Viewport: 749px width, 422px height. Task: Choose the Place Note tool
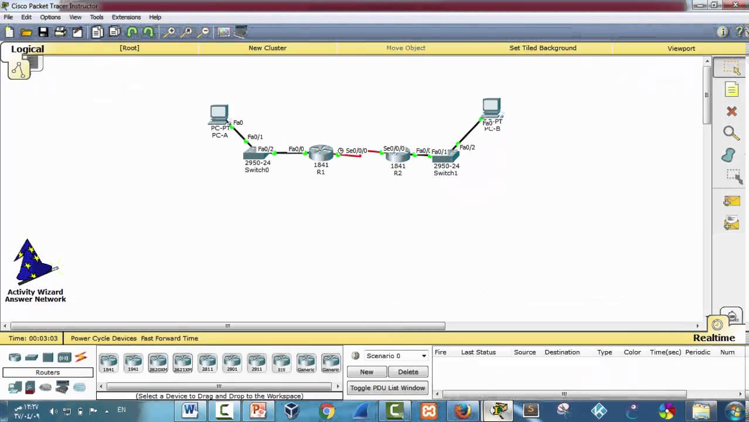[731, 89]
